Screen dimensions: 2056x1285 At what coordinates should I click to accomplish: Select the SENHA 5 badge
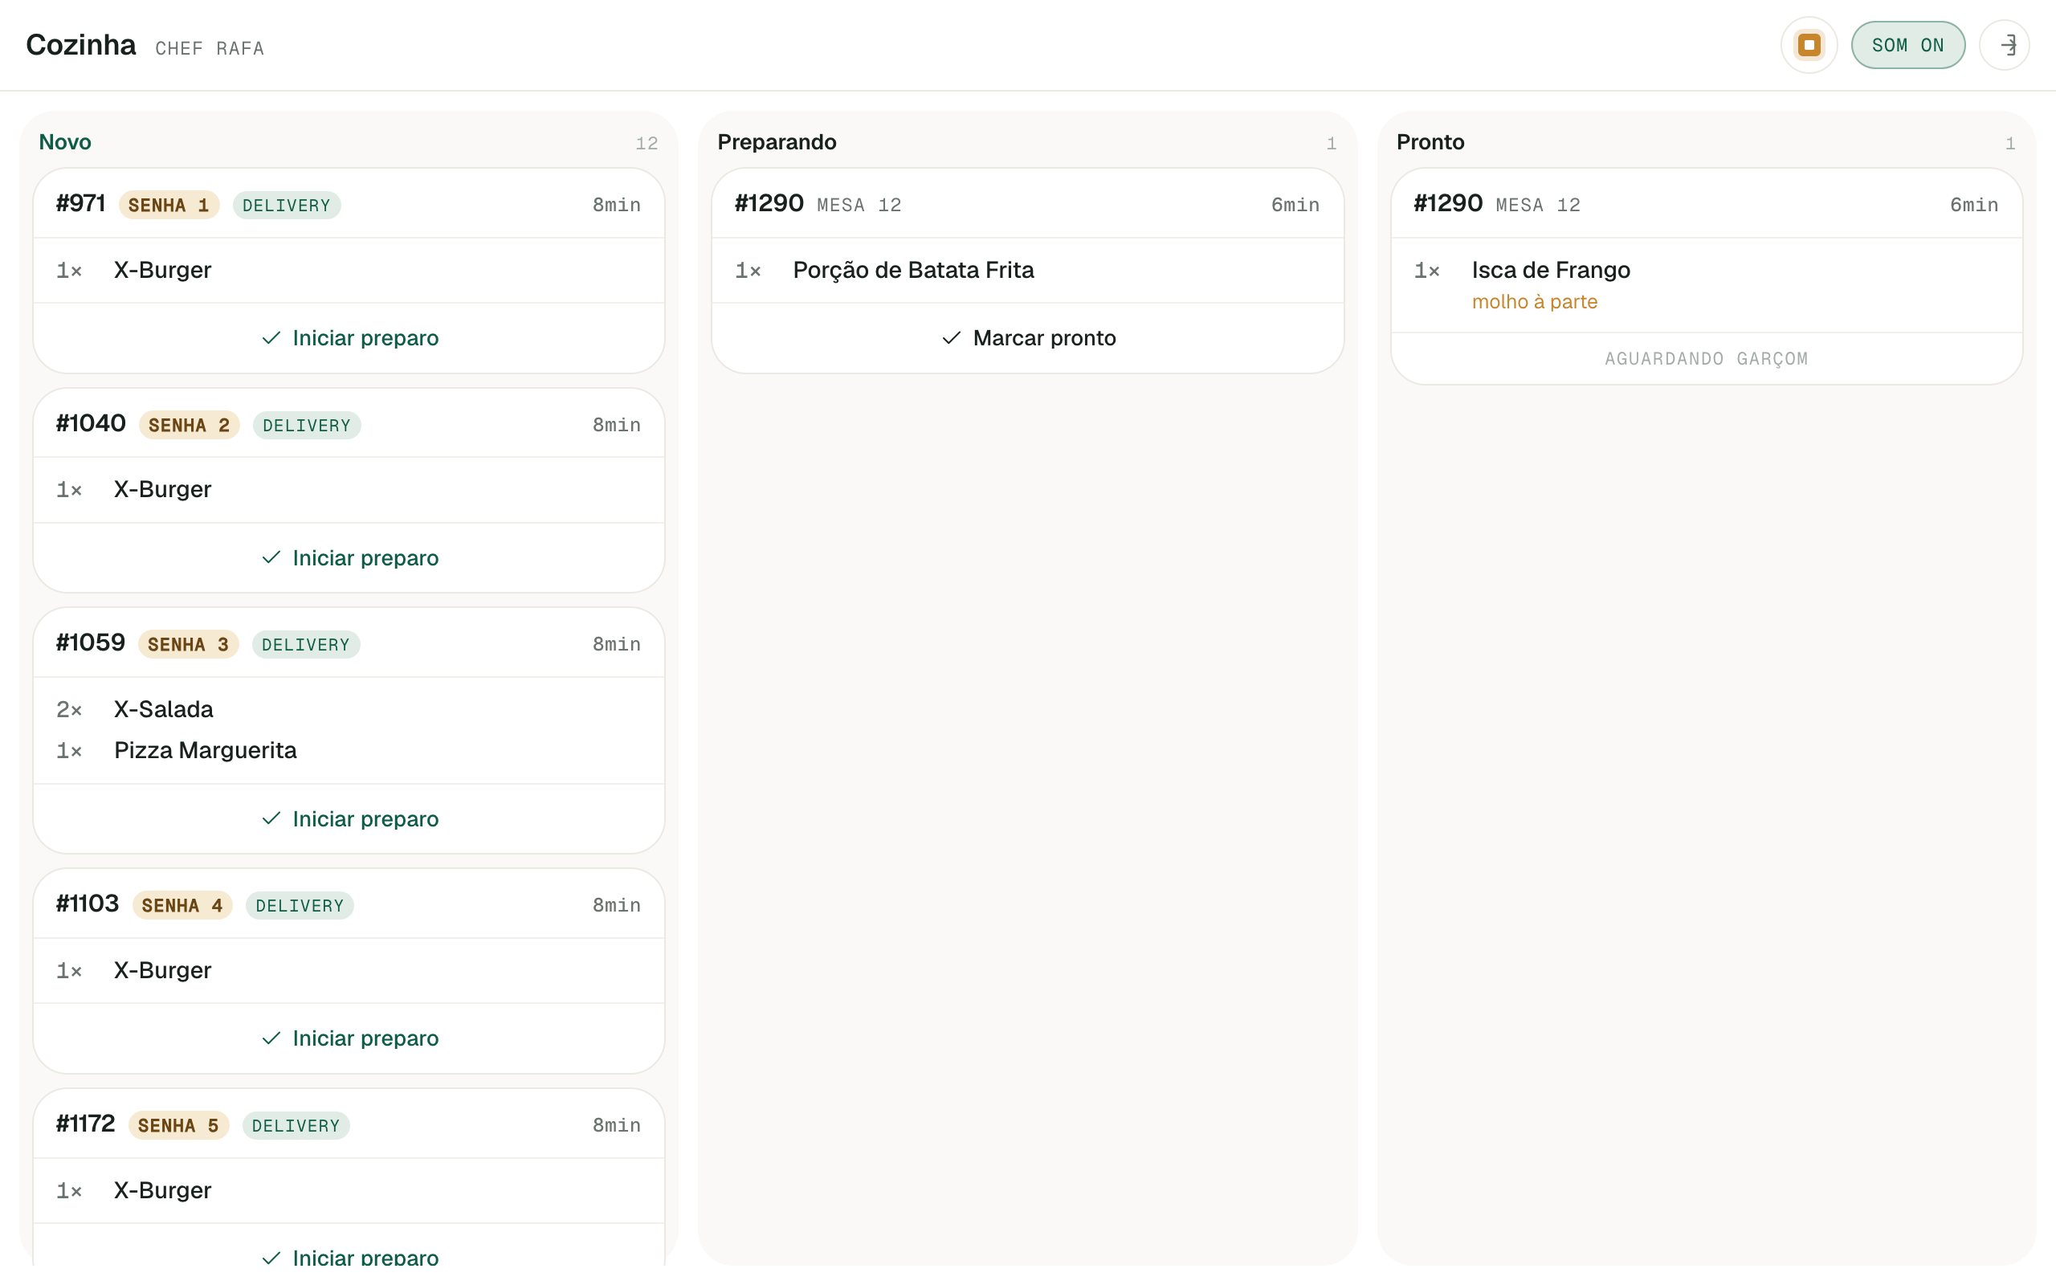178,1125
